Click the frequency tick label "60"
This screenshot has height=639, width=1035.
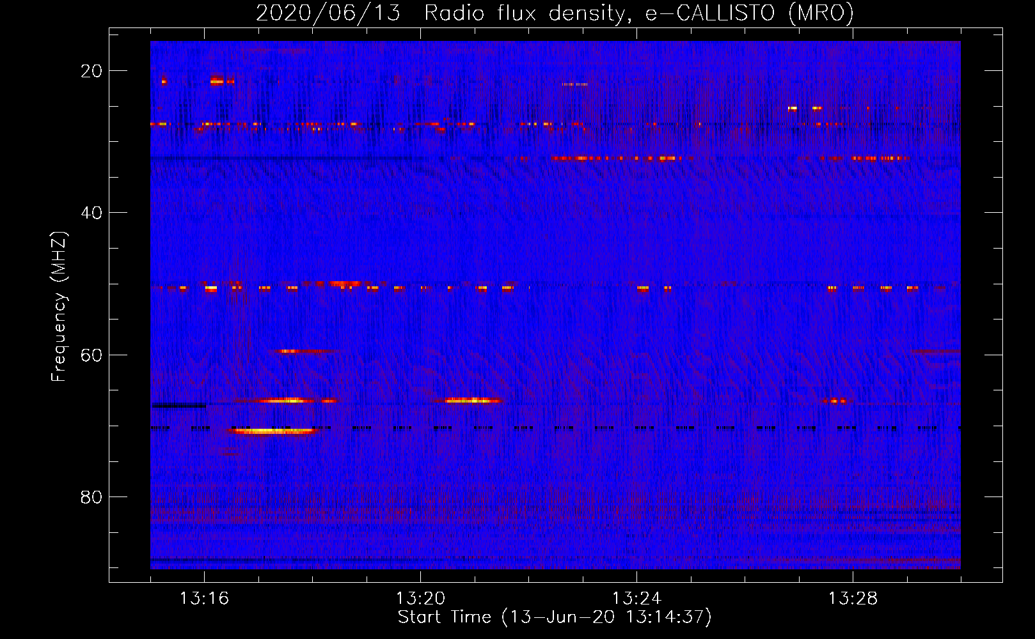[x=91, y=355]
